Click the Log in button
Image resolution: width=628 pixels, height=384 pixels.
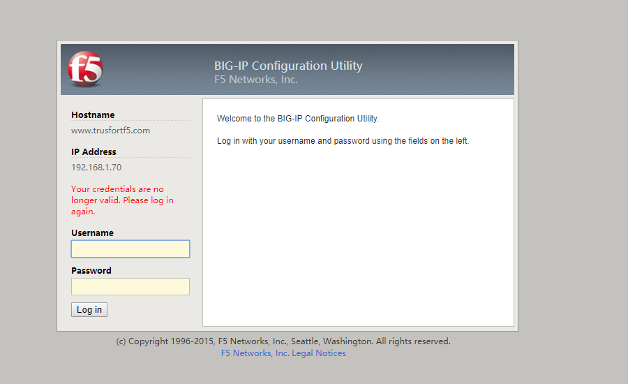(x=89, y=309)
